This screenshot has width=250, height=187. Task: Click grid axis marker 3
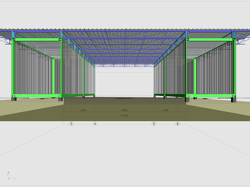[71, 124]
